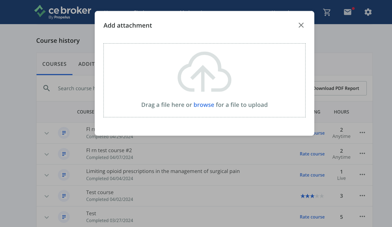Click the CE Broker logo

point(63,12)
